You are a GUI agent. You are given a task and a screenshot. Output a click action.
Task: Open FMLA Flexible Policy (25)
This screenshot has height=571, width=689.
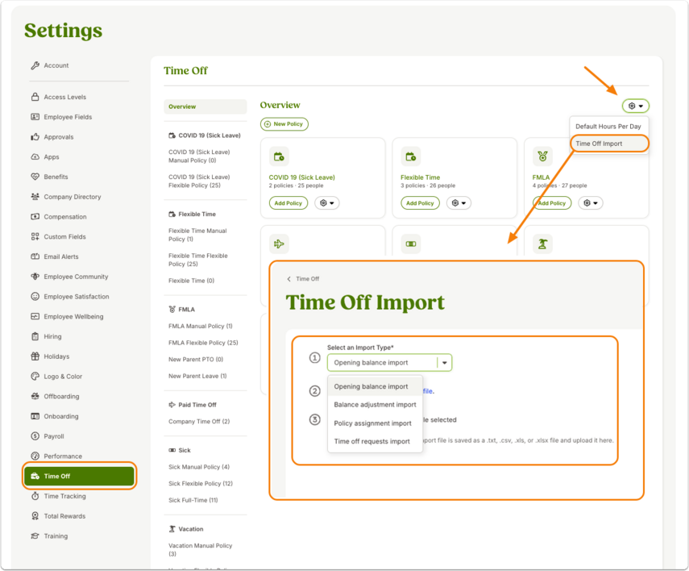203,343
